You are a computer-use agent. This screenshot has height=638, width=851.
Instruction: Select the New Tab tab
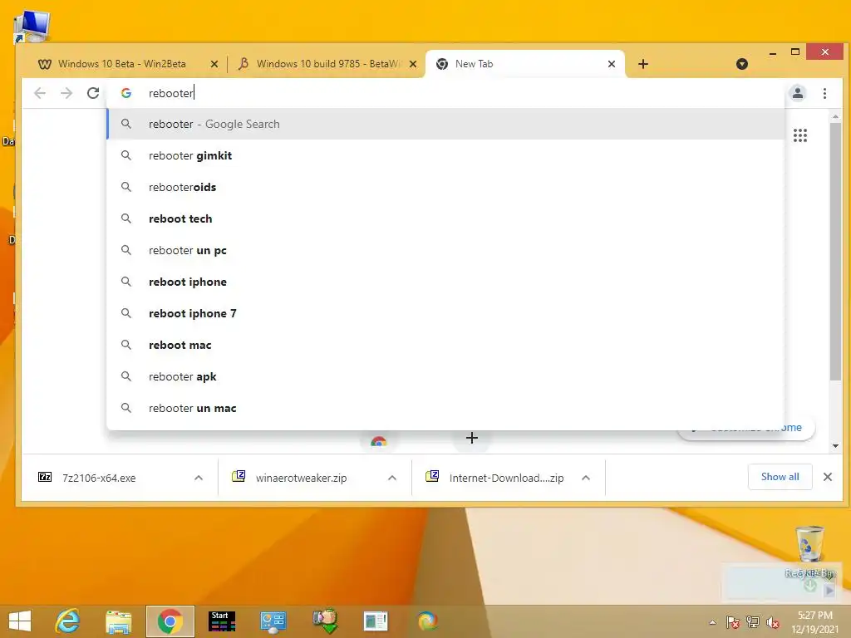point(525,64)
